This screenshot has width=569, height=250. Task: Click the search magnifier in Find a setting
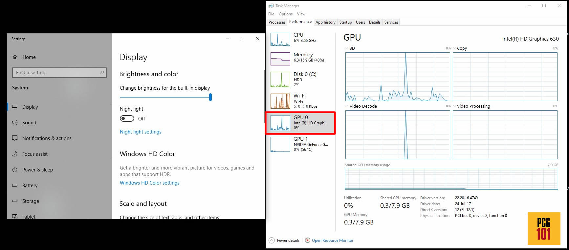pyautogui.click(x=102, y=73)
